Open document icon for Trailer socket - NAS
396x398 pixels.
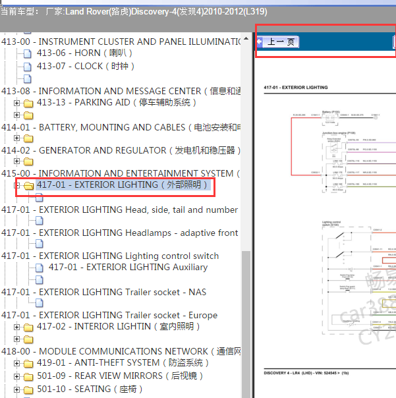pyautogui.click(x=40, y=280)
